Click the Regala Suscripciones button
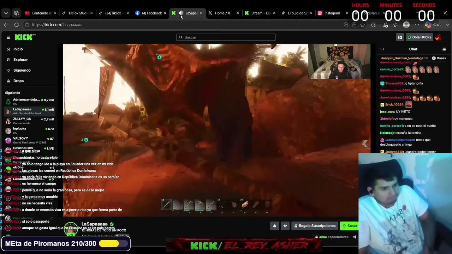Viewport: 452px width, 254px height. (x=315, y=226)
